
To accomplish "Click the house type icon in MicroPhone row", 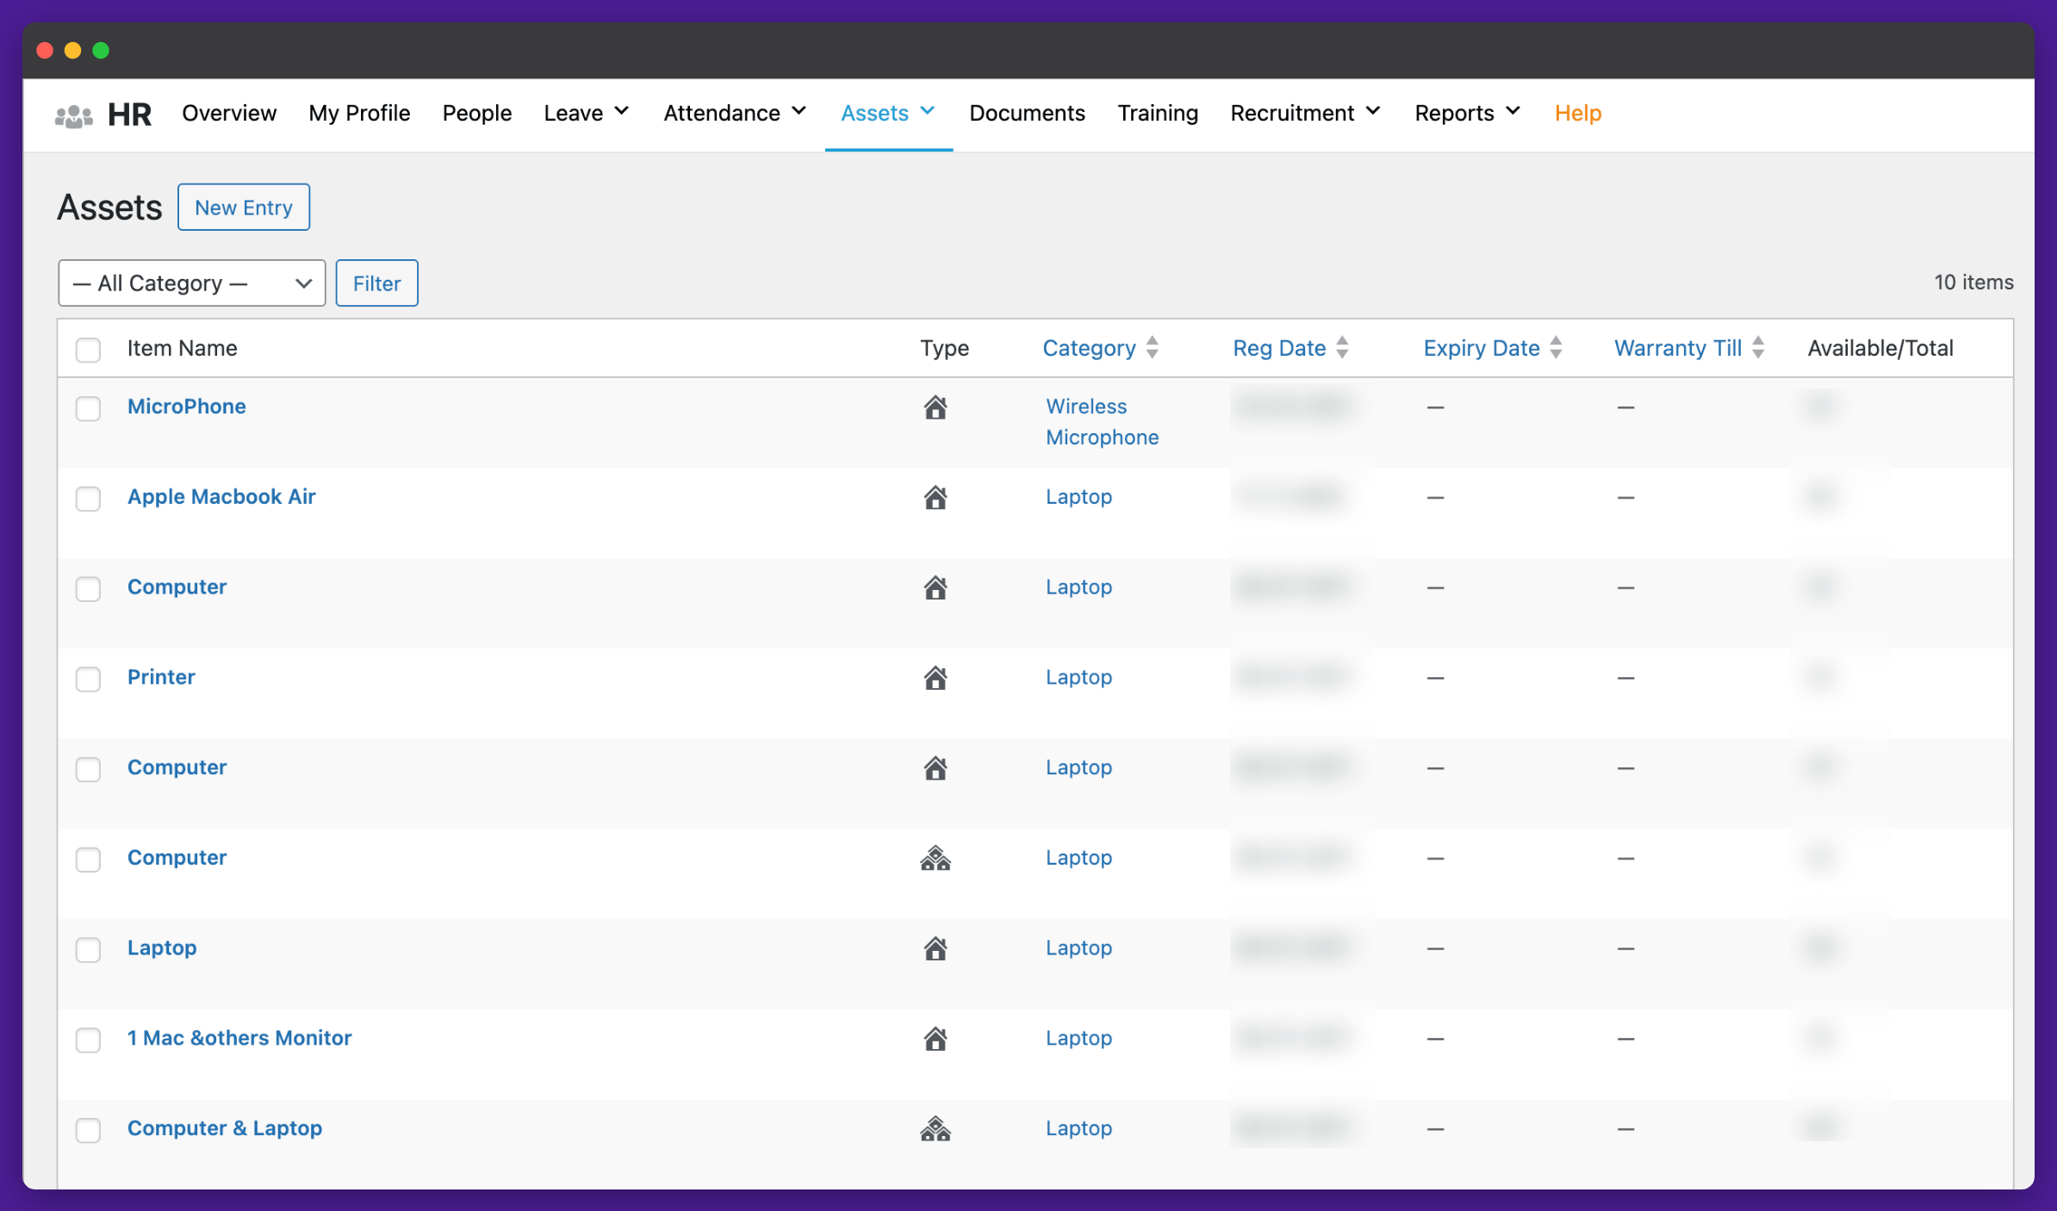I will click(935, 407).
